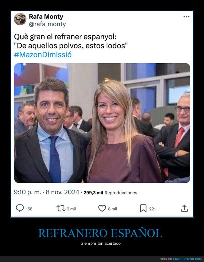
Task: Open the three-dot more options menu
Action: pyautogui.click(x=186, y=17)
